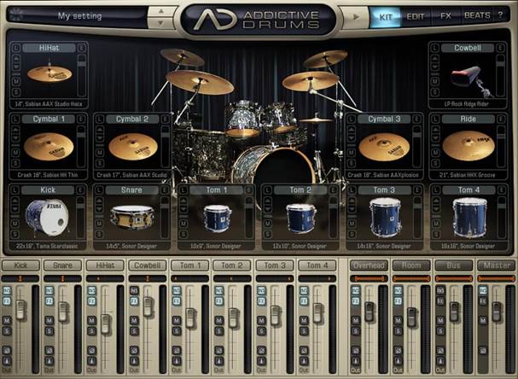This screenshot has height=379, width=518.
Task: Click the L load icon on the Cowbell slot
Action: (x=435, y=48)
